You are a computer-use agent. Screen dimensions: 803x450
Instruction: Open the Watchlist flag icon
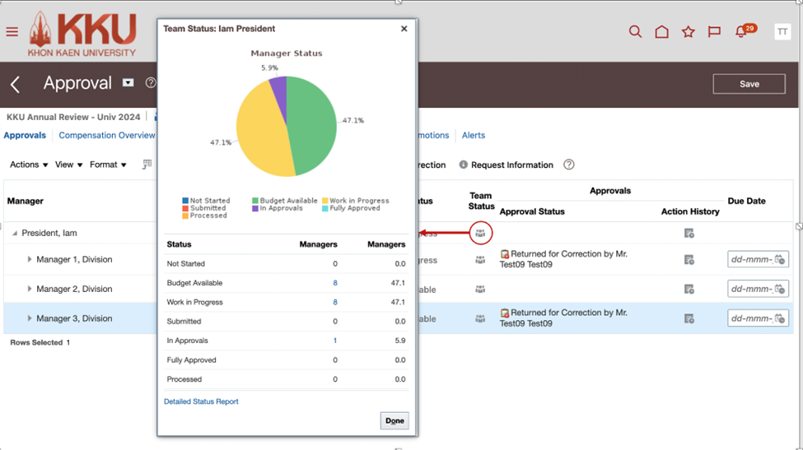click(714, 32)
